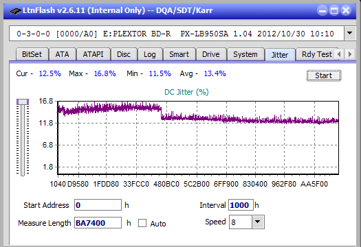The image size is (361, 247).
Task: Switch to the BitSet tab
Action: [x=32, y=54]
